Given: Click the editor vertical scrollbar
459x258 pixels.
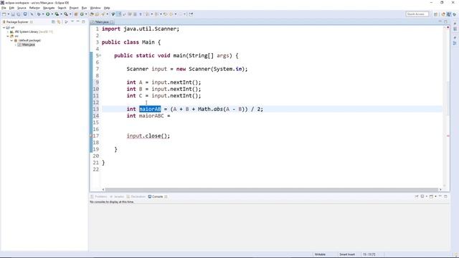Looking at the screenshot, I should 448,98.
